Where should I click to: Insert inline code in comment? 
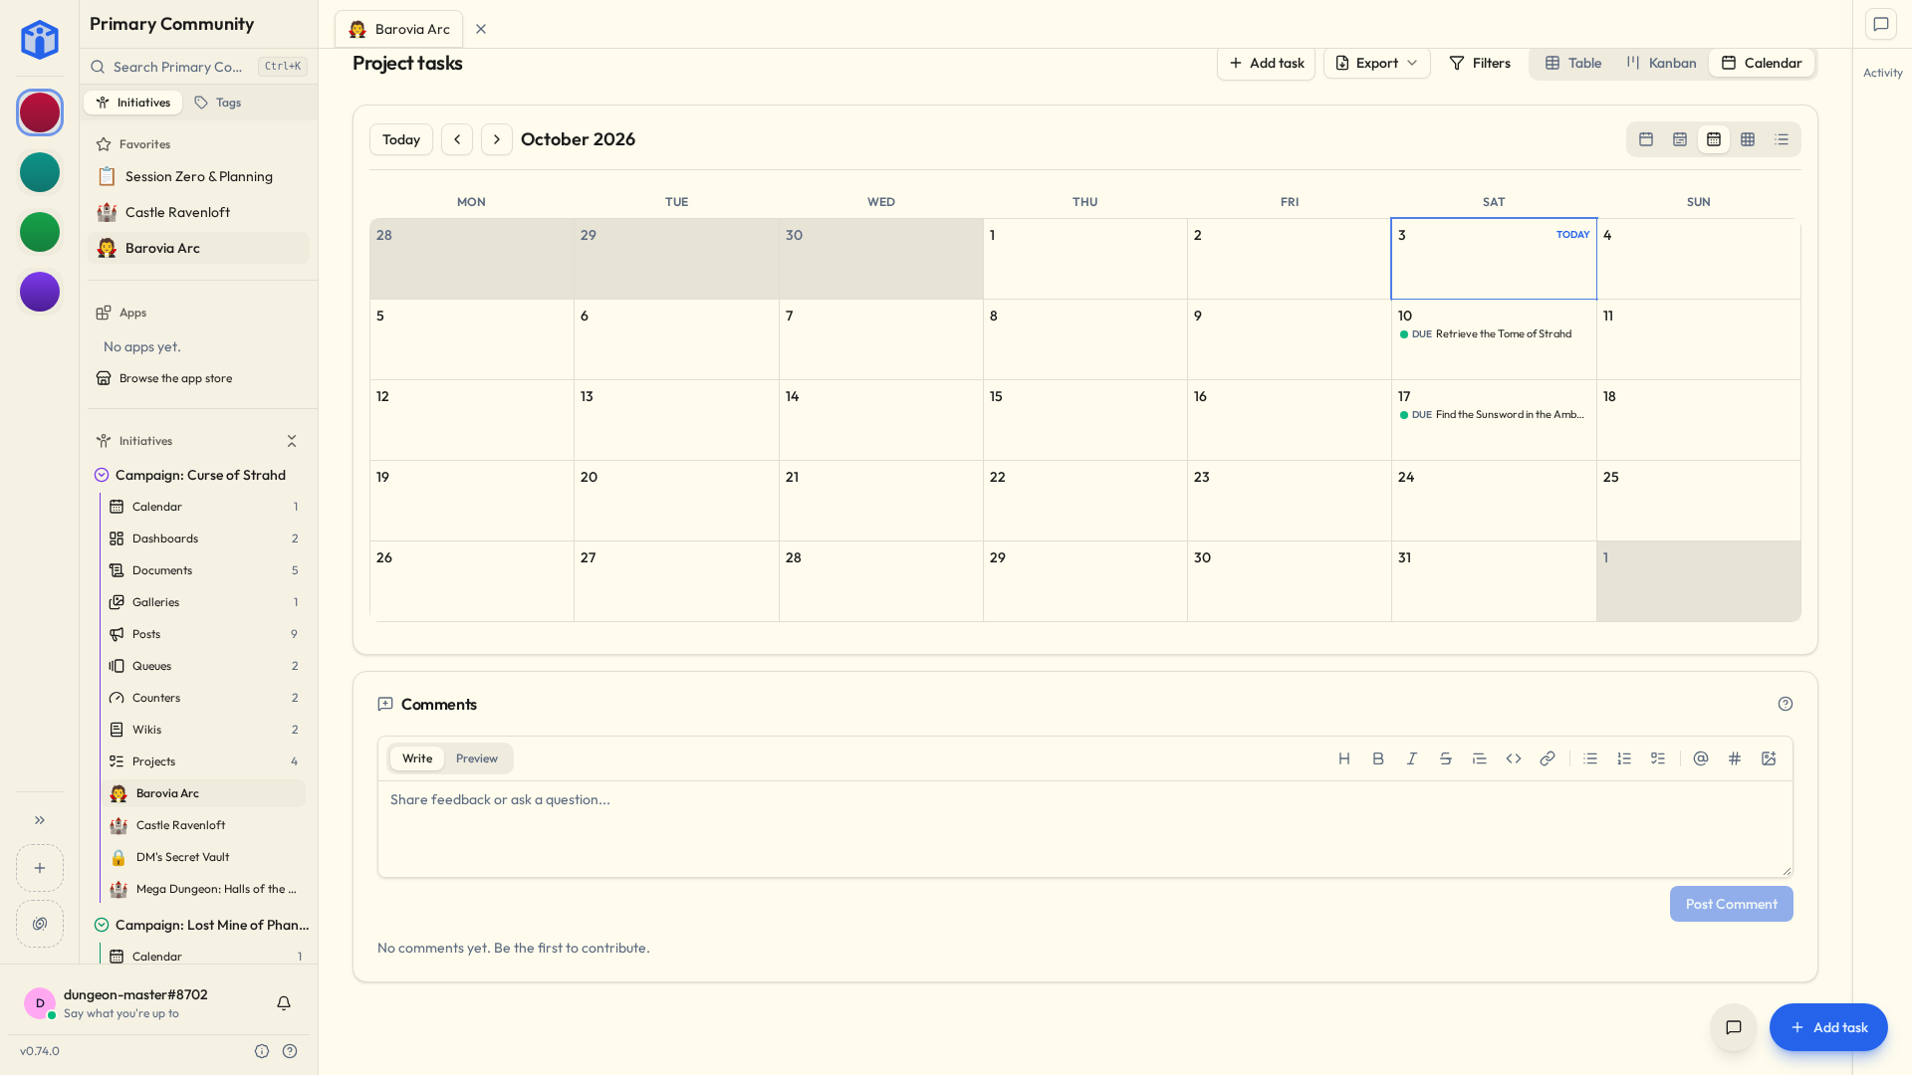click(x=1514, y=758)
